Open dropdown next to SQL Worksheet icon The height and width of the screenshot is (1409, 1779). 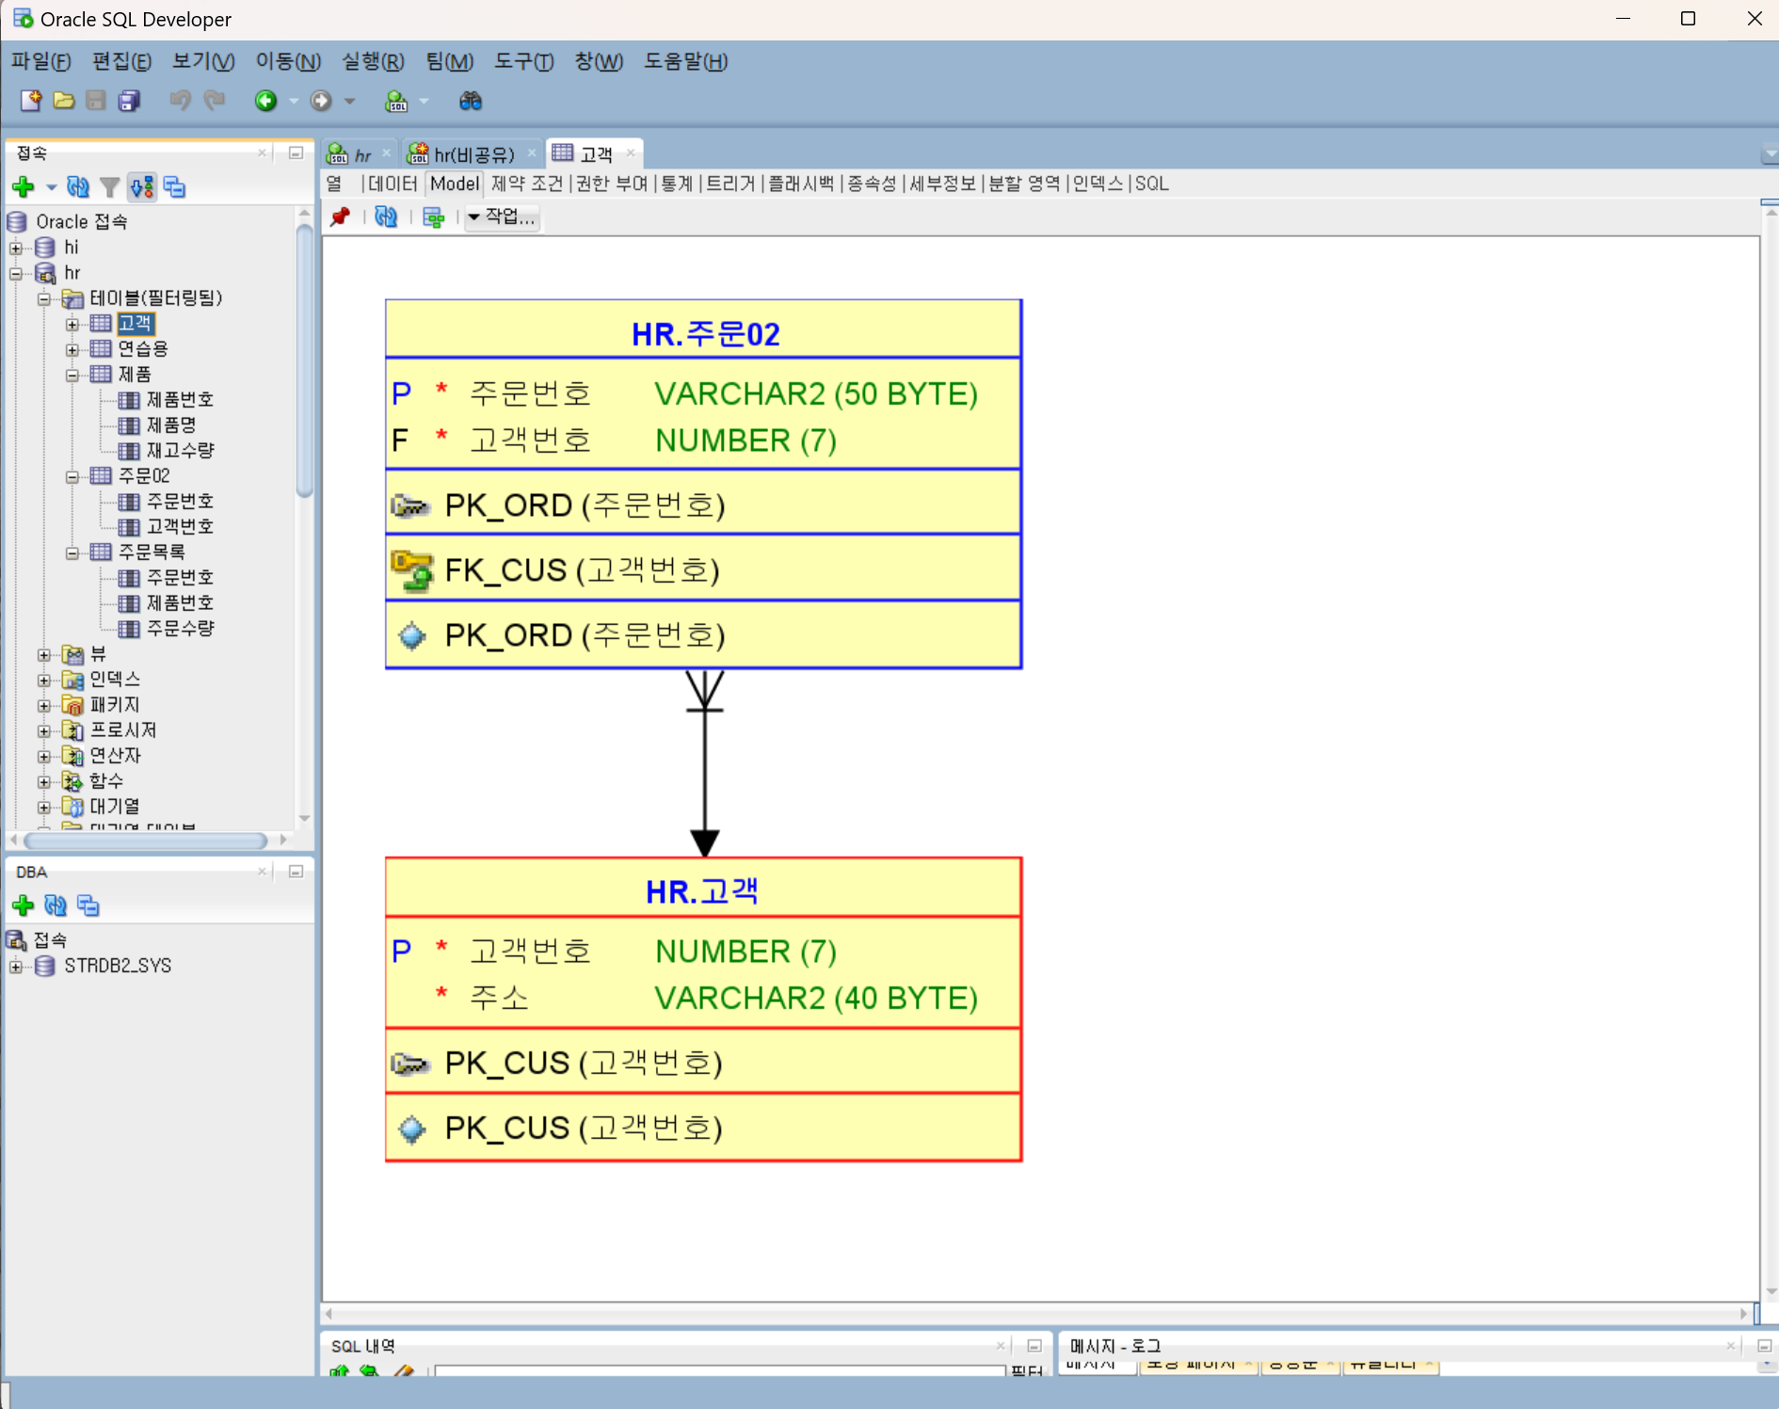(424, 101)
